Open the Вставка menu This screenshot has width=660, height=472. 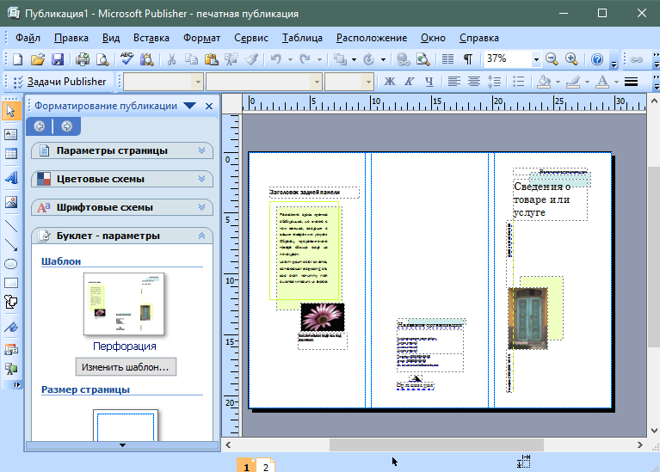click(151, 38)
